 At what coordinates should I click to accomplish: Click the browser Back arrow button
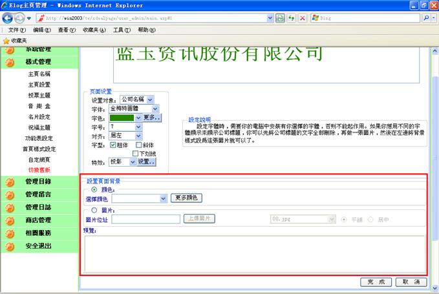coord(9,19)
